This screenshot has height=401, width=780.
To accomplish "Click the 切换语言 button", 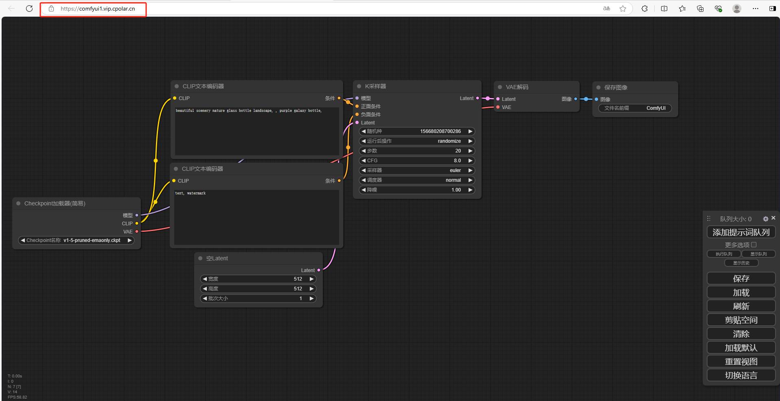I will (x=741, y=375).
